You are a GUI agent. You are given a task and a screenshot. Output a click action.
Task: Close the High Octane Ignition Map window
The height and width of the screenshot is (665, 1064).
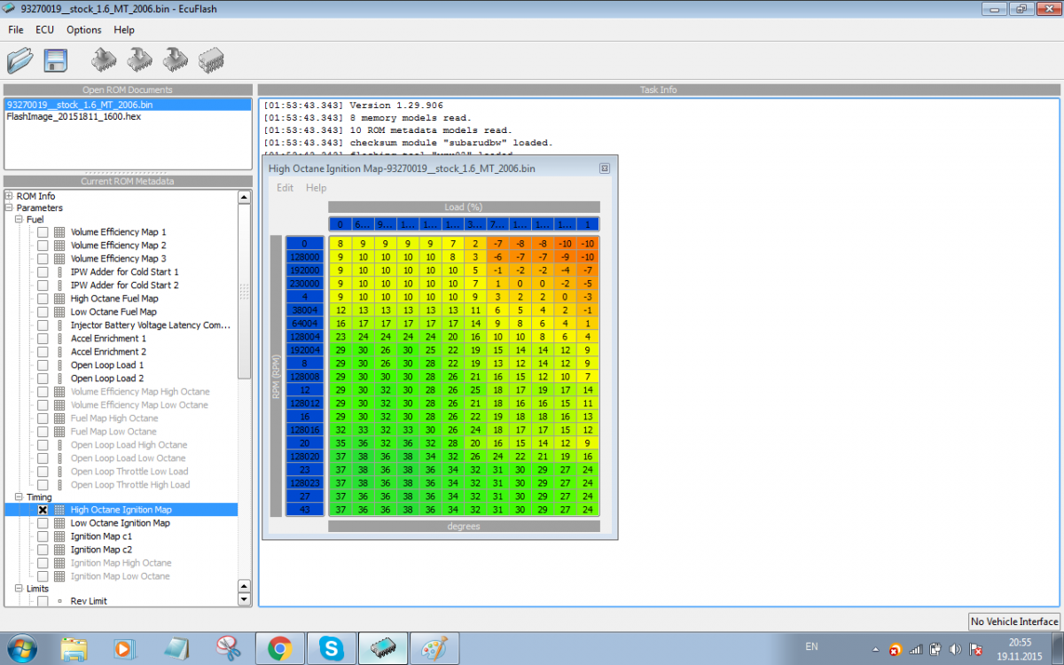click(x=604, y=168)
